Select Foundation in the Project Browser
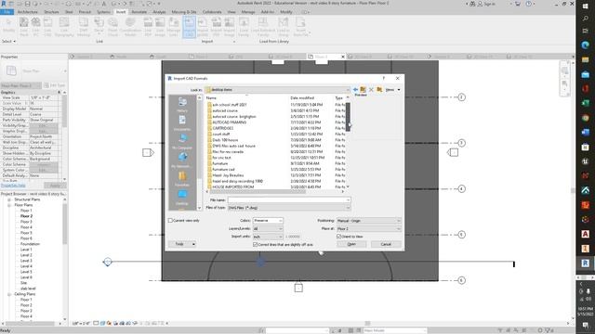Viewport: 595px width, 334px height. coord(30,244)
